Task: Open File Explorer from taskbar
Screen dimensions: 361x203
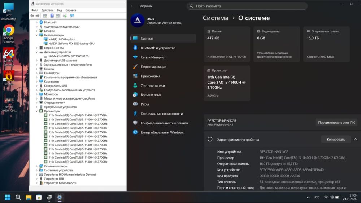Action: tap(29, 197)
